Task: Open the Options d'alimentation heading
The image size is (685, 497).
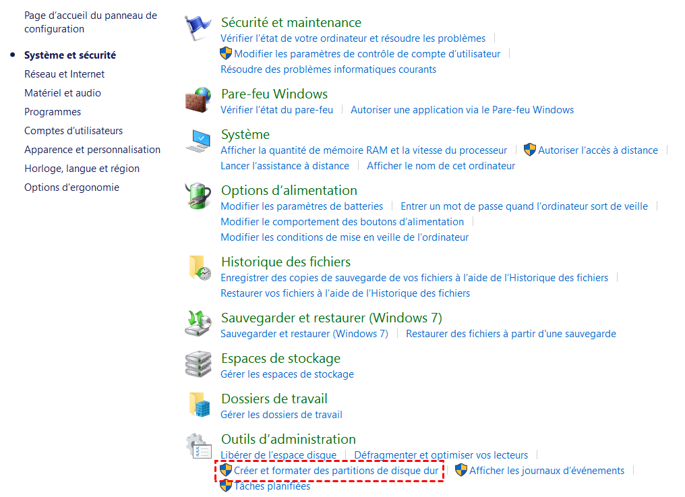Action: click(289, 190)
